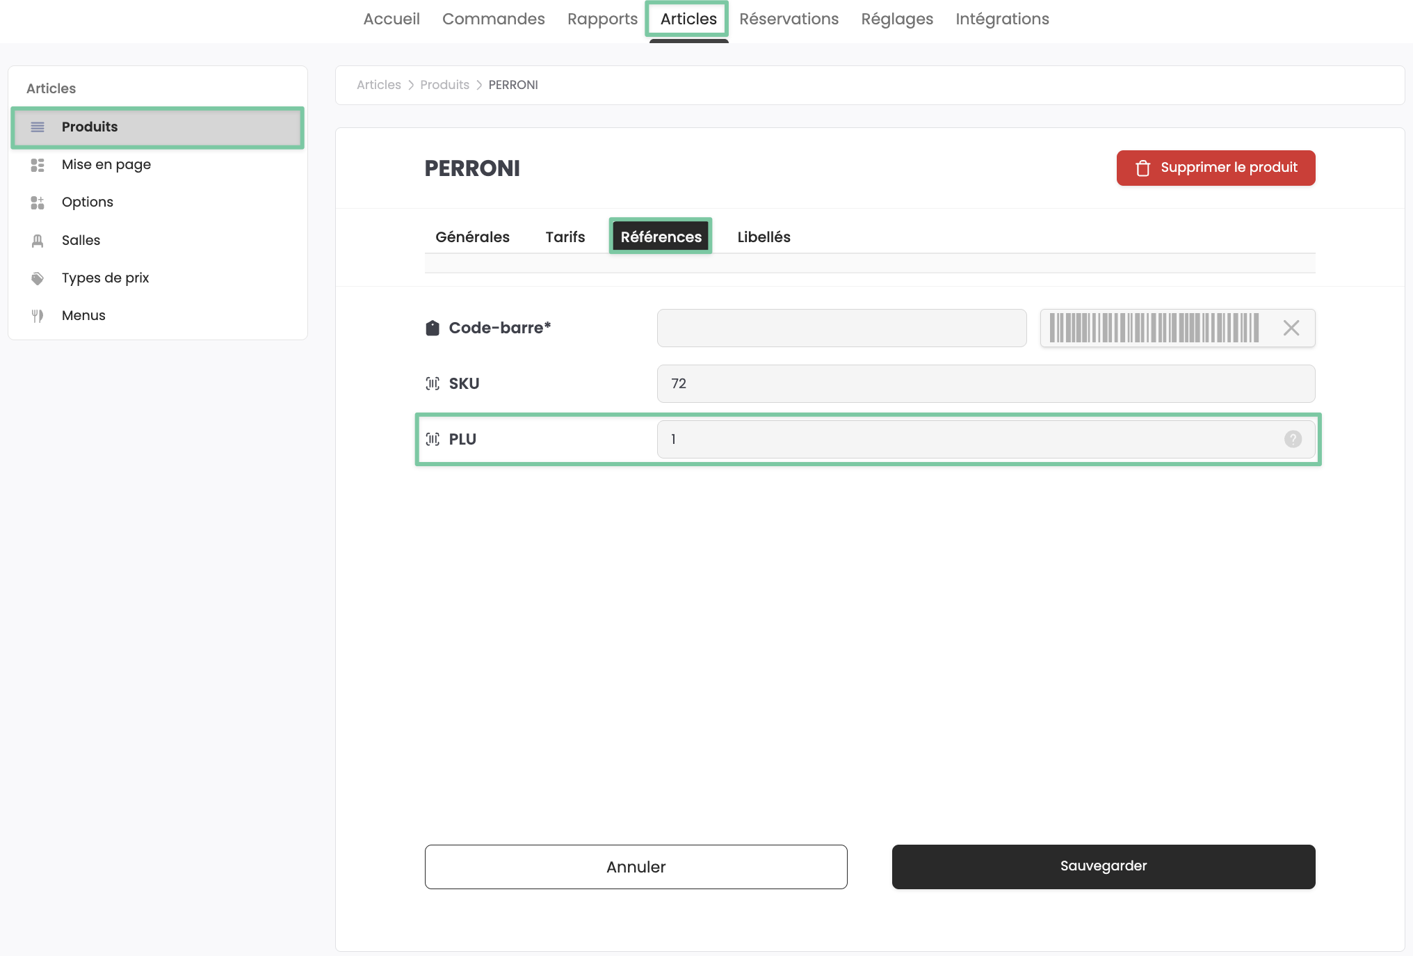Click the Sauvegarder button
The height and width of the screenshot is (956, 1413).
(x=1103, y=866)
